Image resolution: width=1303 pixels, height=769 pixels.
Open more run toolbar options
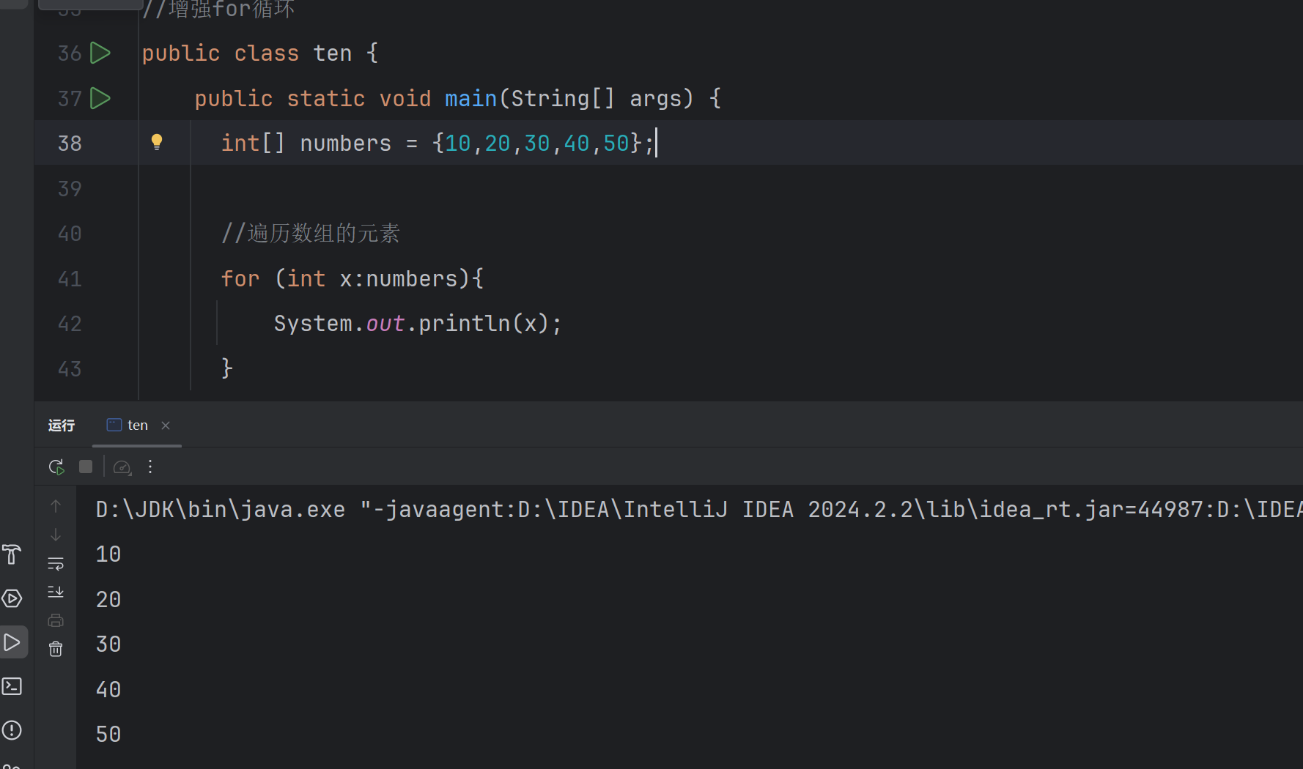tap(150, 467)
